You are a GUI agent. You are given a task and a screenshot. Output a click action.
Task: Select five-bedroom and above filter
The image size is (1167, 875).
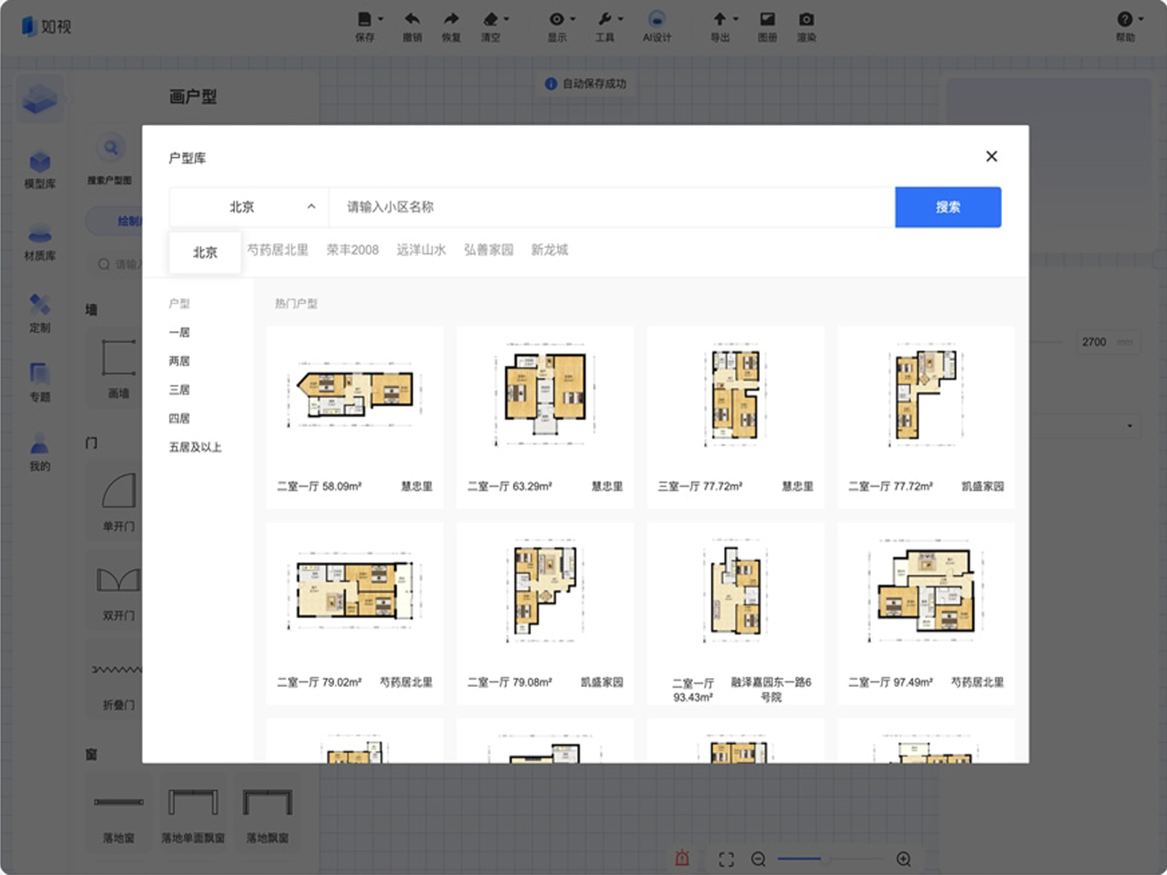195,447
